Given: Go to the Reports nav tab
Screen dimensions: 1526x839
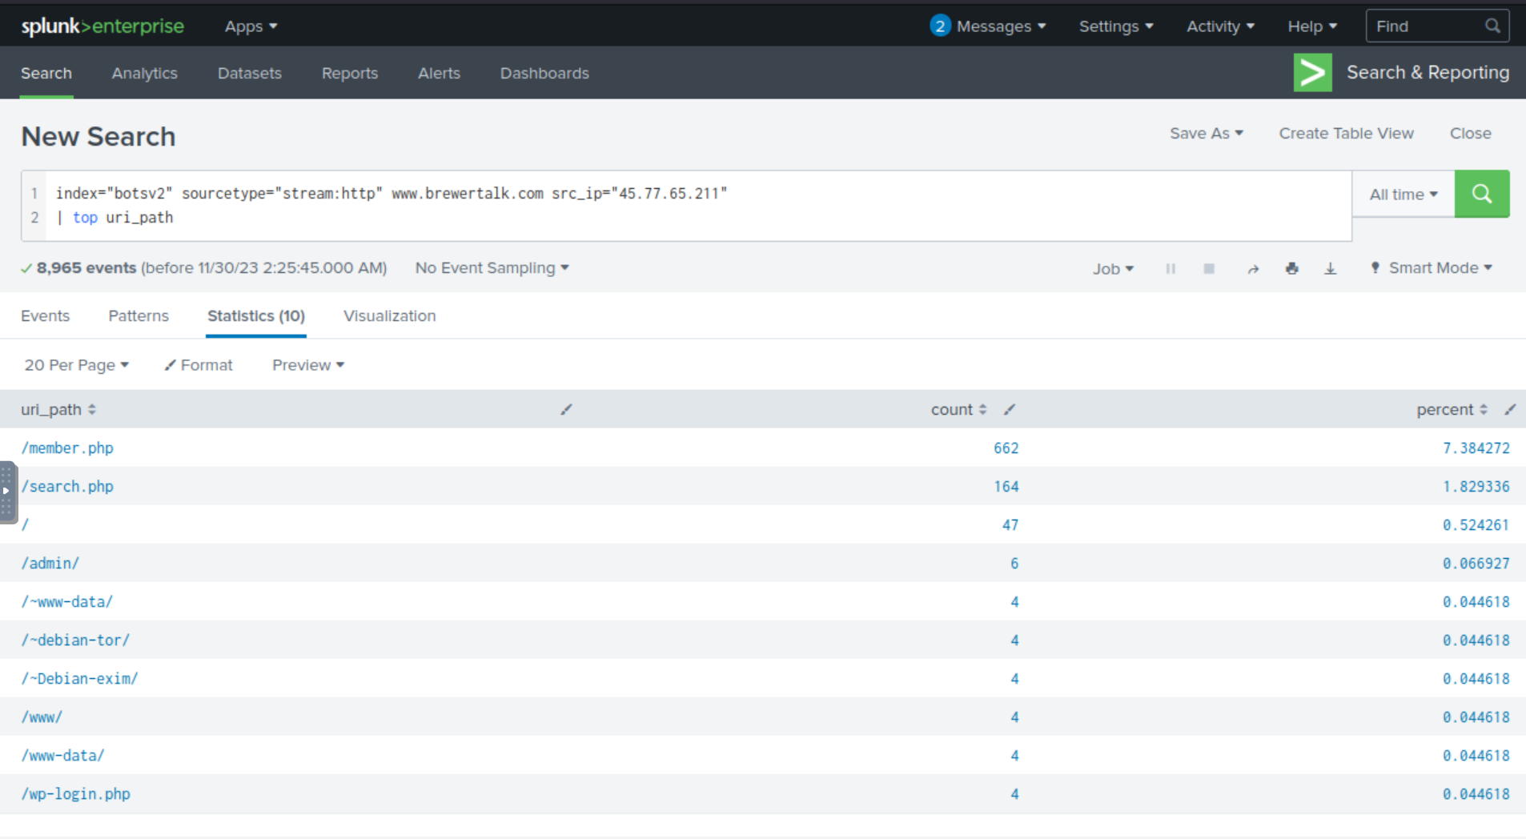Looking at the screenshot, I should click(350, 73).
